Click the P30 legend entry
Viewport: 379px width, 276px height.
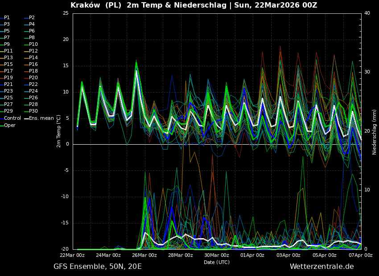coord(31,111)
